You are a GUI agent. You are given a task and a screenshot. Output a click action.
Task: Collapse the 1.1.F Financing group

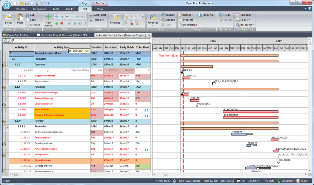tap(7, 87)
